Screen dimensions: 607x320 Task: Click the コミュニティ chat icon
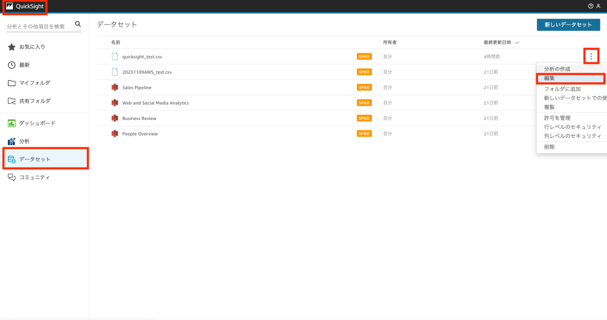point(12,177)
